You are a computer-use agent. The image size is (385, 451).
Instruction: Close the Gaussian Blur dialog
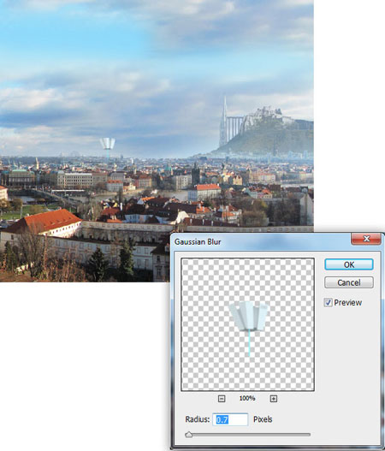point(366,239)
